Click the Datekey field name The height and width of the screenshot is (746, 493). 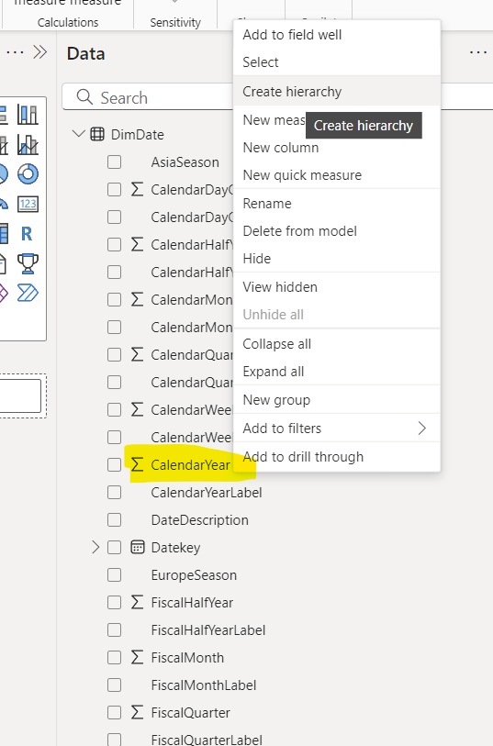(175, 548)
